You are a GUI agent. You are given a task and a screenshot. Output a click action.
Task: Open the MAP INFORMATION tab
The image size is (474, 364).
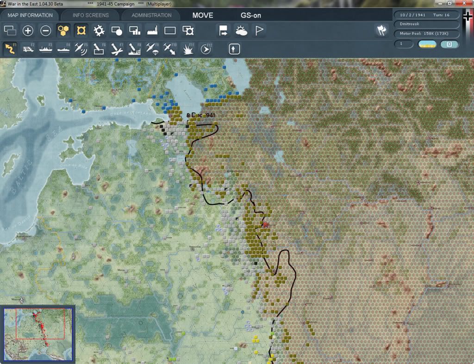[30, 15]
